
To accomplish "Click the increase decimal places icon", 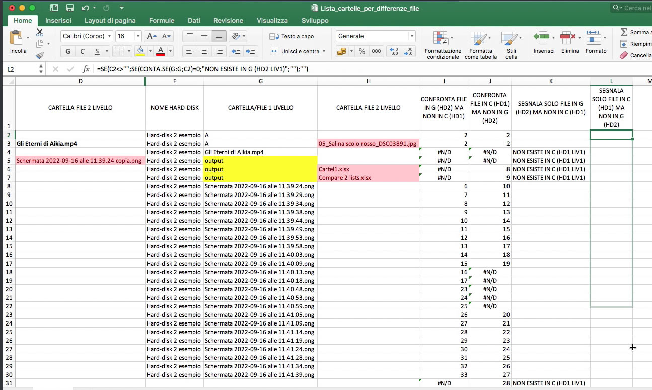I will coord(395,51).
